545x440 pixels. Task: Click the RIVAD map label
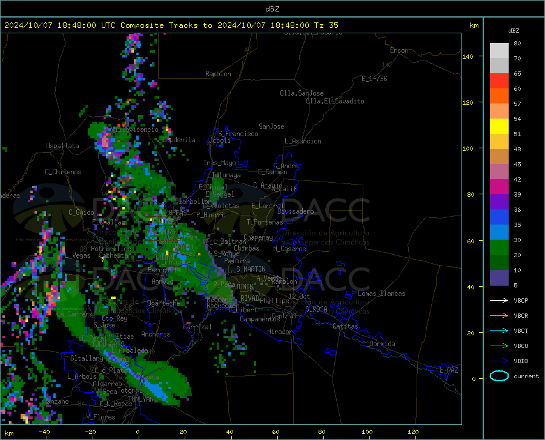point(249,298)
